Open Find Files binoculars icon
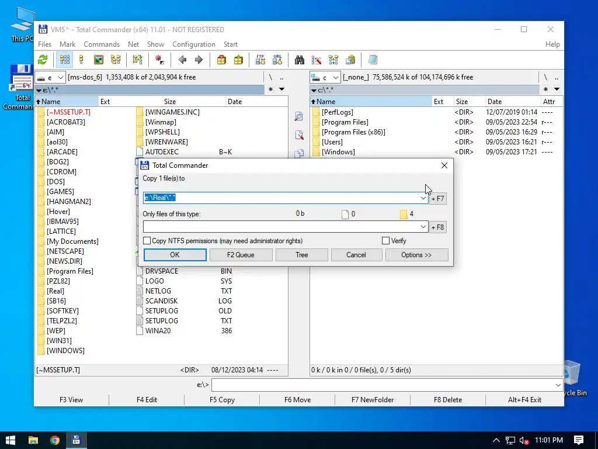 click(x=300, y=60)
